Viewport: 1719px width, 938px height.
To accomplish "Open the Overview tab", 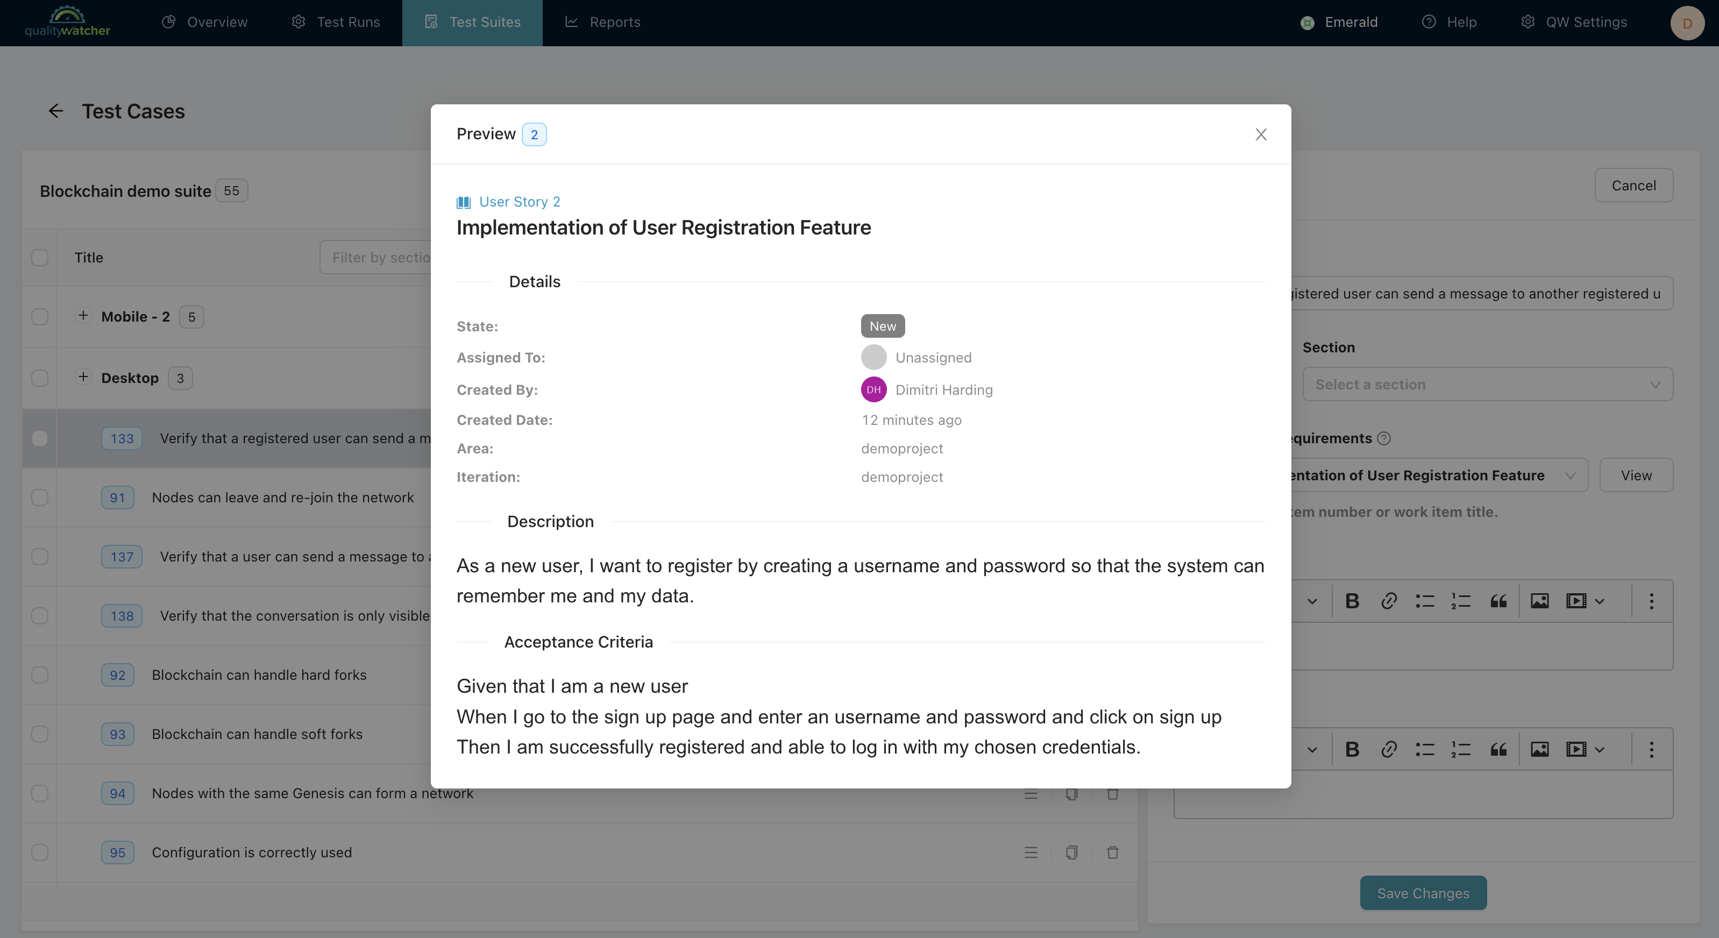I will pyautogui.click(x=205, y=22).
